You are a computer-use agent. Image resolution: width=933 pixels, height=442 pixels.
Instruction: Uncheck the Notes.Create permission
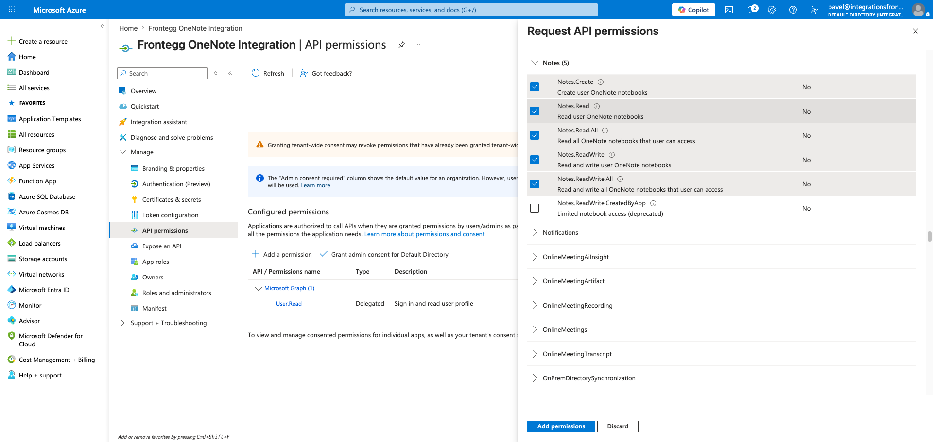pos(535,87)
